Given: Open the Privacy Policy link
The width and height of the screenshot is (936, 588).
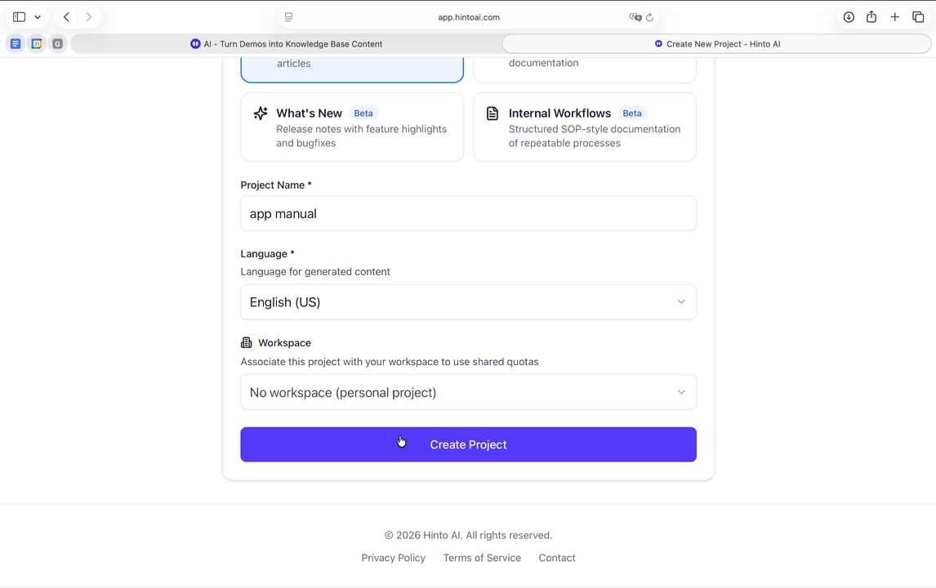Looking at the screenshot, I should [393, 558].
